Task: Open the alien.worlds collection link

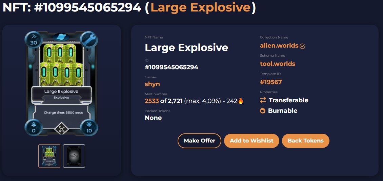Action: (279, 46)
